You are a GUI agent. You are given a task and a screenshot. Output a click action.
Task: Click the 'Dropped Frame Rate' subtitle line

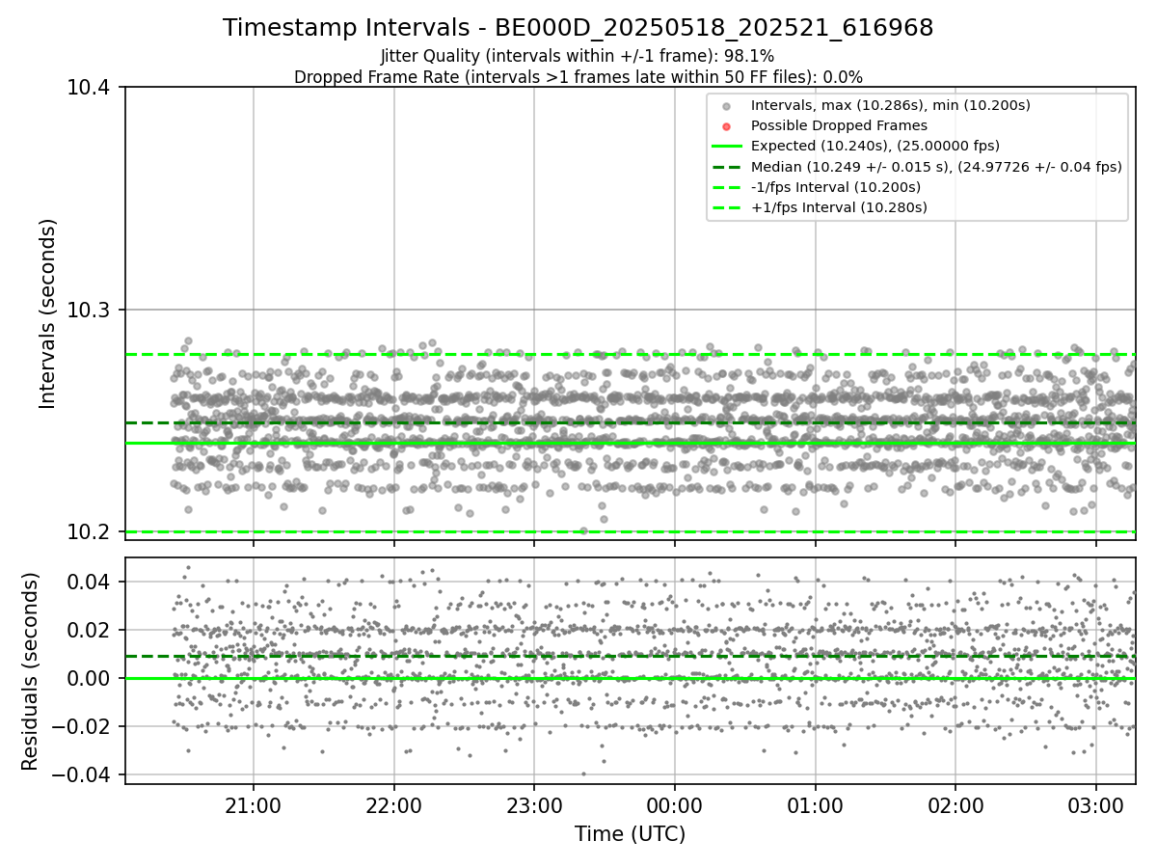point(578,77)
